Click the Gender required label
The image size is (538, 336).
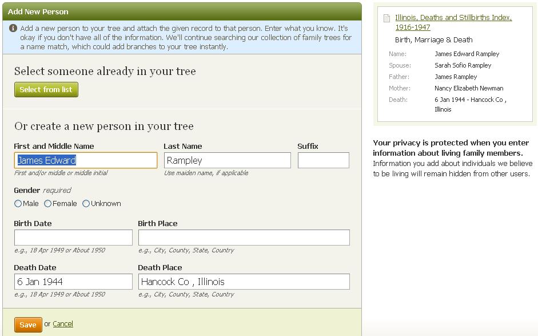coord(42,191)
